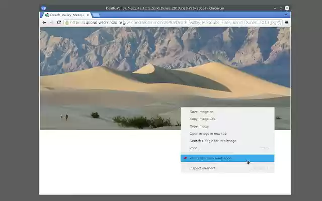Maximize the Chromium window with up chevron
Viewport: 322px width, 201px height.
(281, 8)
